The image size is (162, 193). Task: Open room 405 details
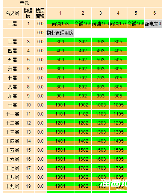(x=118, y=51)
